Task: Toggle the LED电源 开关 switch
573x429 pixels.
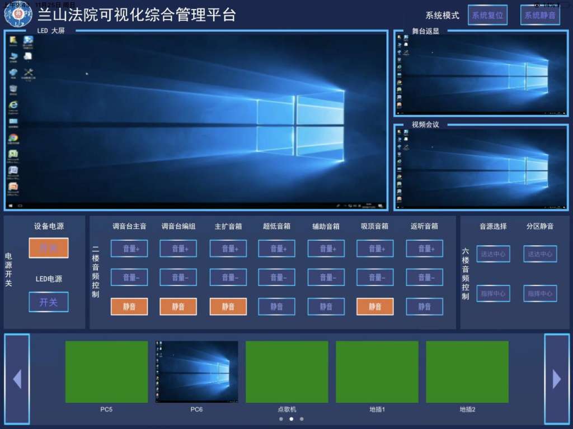Action: [49, 302]
